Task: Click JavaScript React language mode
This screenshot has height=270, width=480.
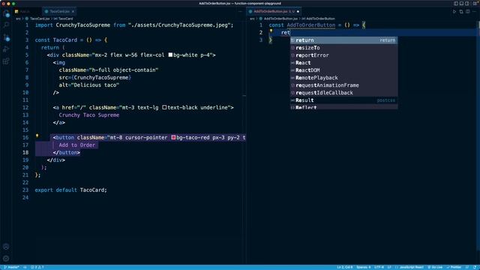Action: pyautogui.click(x=411, y=267)
